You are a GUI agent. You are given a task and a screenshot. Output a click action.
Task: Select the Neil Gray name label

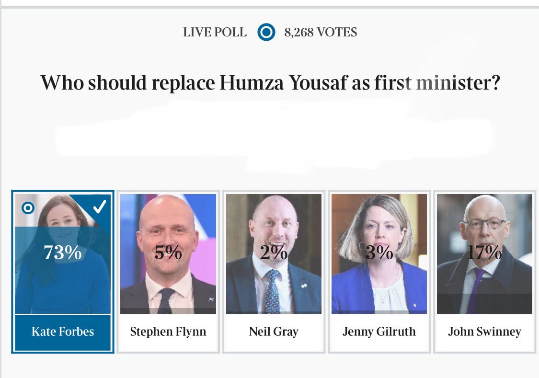coord(274,332)
